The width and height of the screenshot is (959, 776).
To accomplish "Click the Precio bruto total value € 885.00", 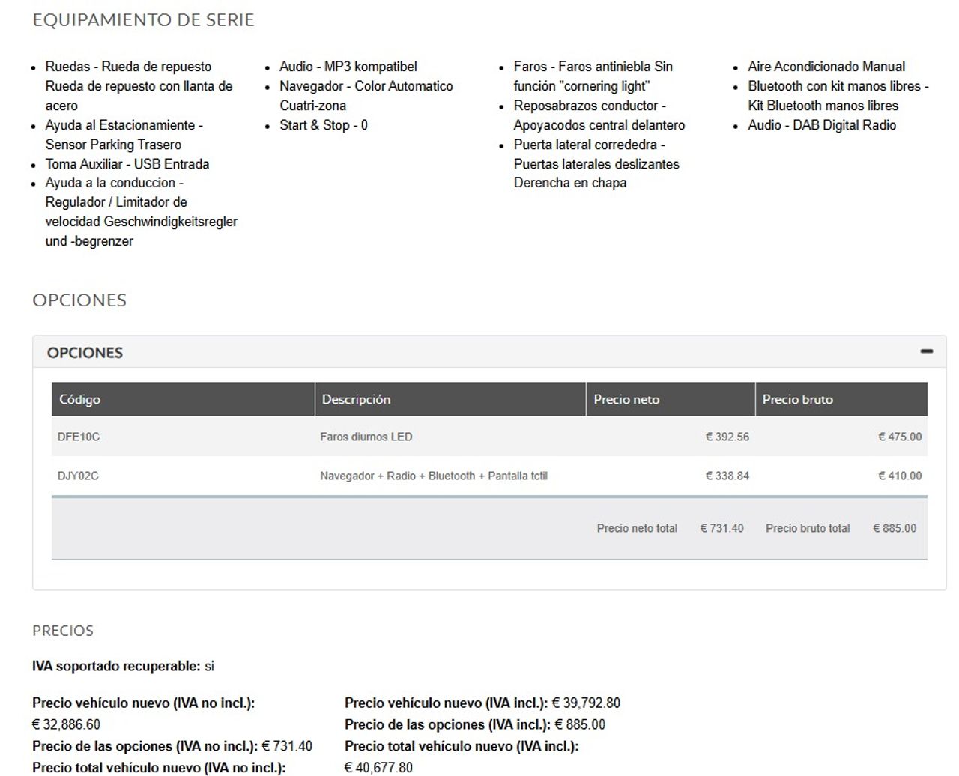I will click(895, 528).
